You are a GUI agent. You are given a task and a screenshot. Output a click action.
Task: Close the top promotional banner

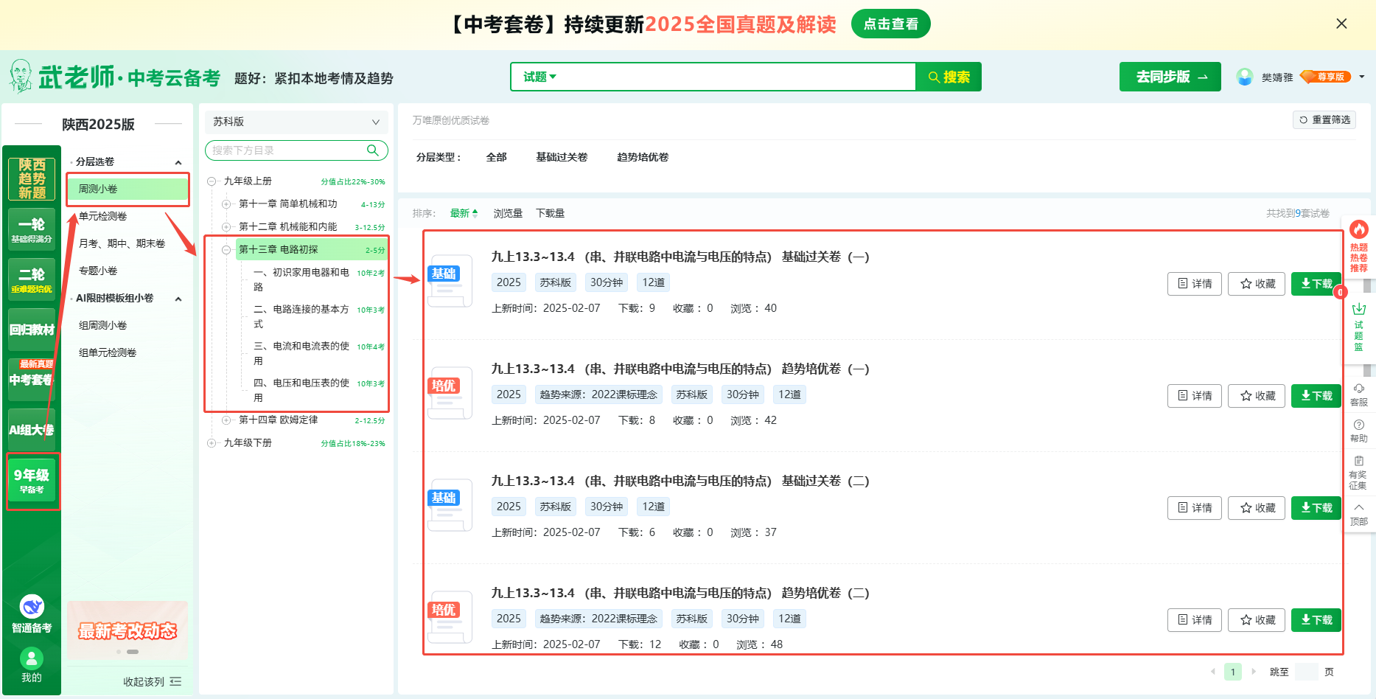tap(1341, 24)
